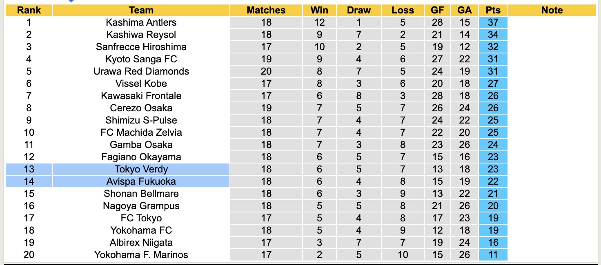
Task: Select the highlighted Avispa Fukuoka team
Action: pos(141,181)
